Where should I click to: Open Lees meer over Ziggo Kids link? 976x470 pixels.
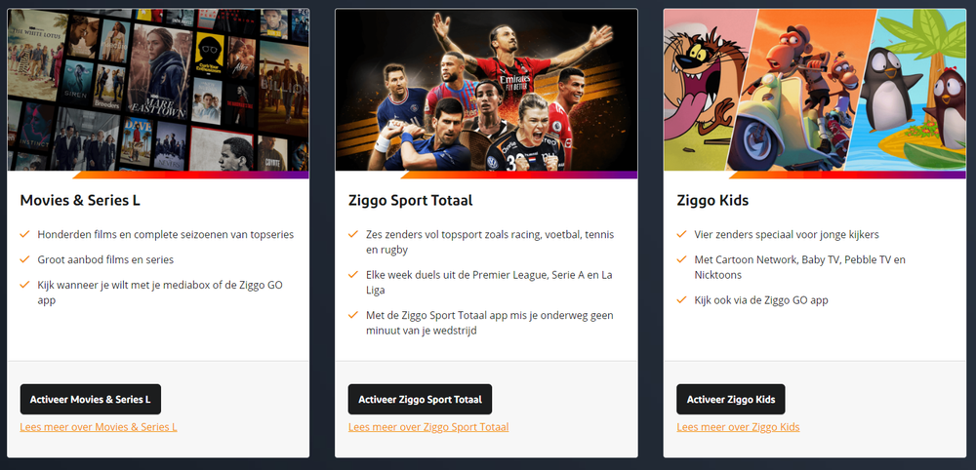(738, 427)
